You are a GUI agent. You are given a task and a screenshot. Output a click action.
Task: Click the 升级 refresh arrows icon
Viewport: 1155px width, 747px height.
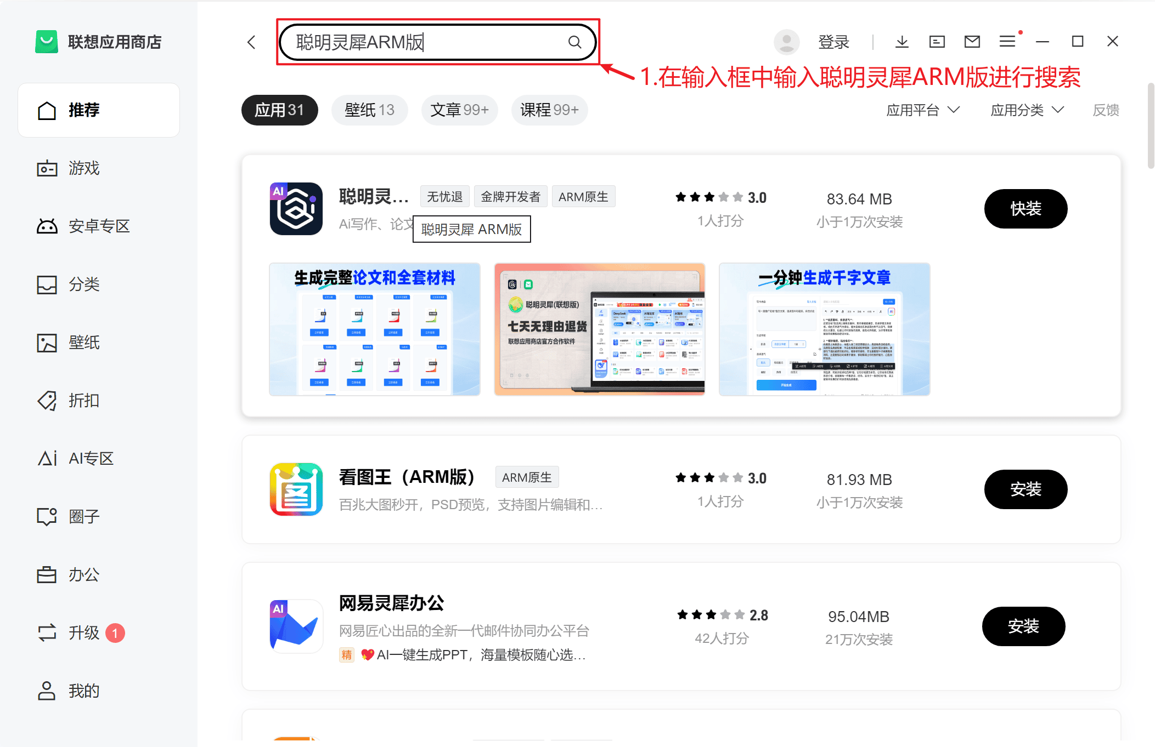click(47, 633)
